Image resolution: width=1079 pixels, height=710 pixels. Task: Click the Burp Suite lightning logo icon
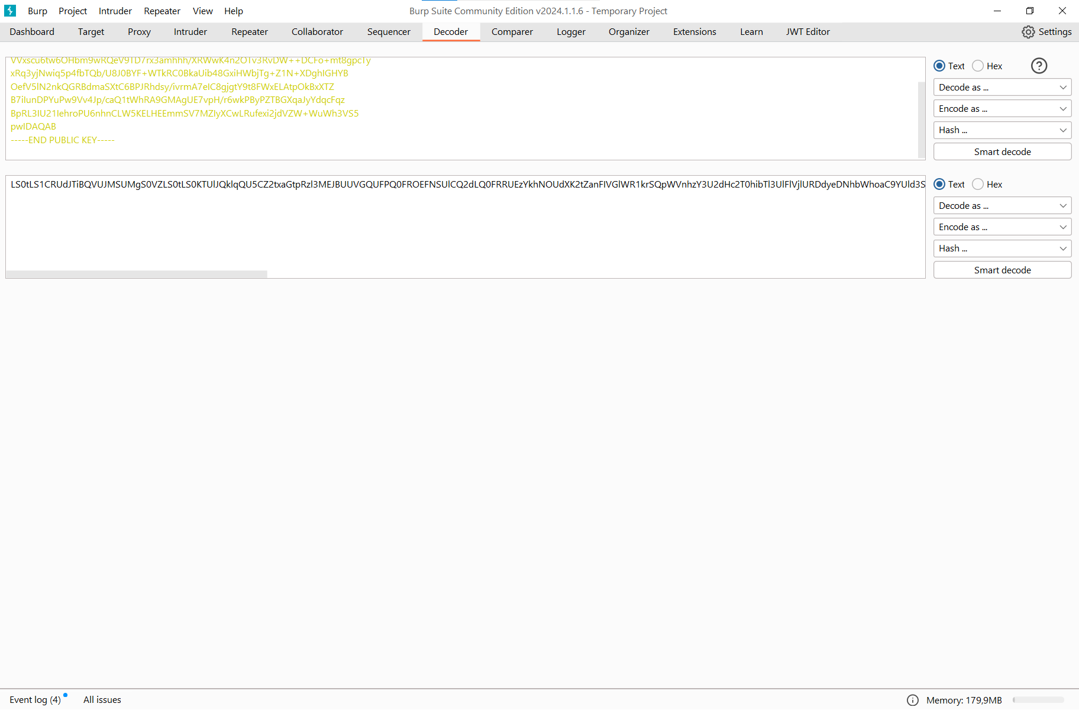(x=10, y=11)
